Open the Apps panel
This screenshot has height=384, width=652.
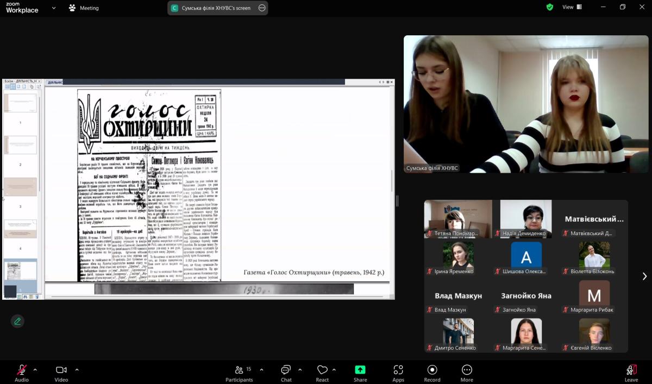pos(398,372)
